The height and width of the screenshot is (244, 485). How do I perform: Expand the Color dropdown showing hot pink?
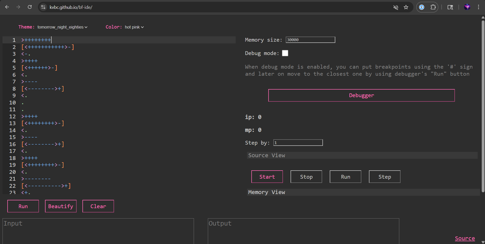pyautogui.click(x=134, y=27)
